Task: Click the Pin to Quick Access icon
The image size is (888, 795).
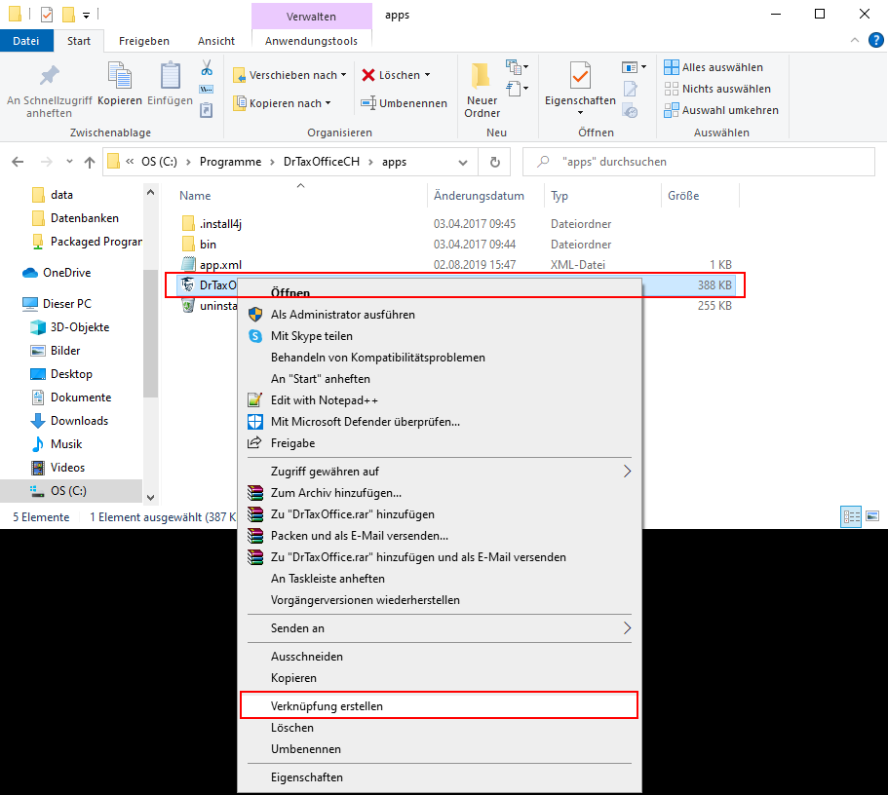Action: click(x=50, y=76)
